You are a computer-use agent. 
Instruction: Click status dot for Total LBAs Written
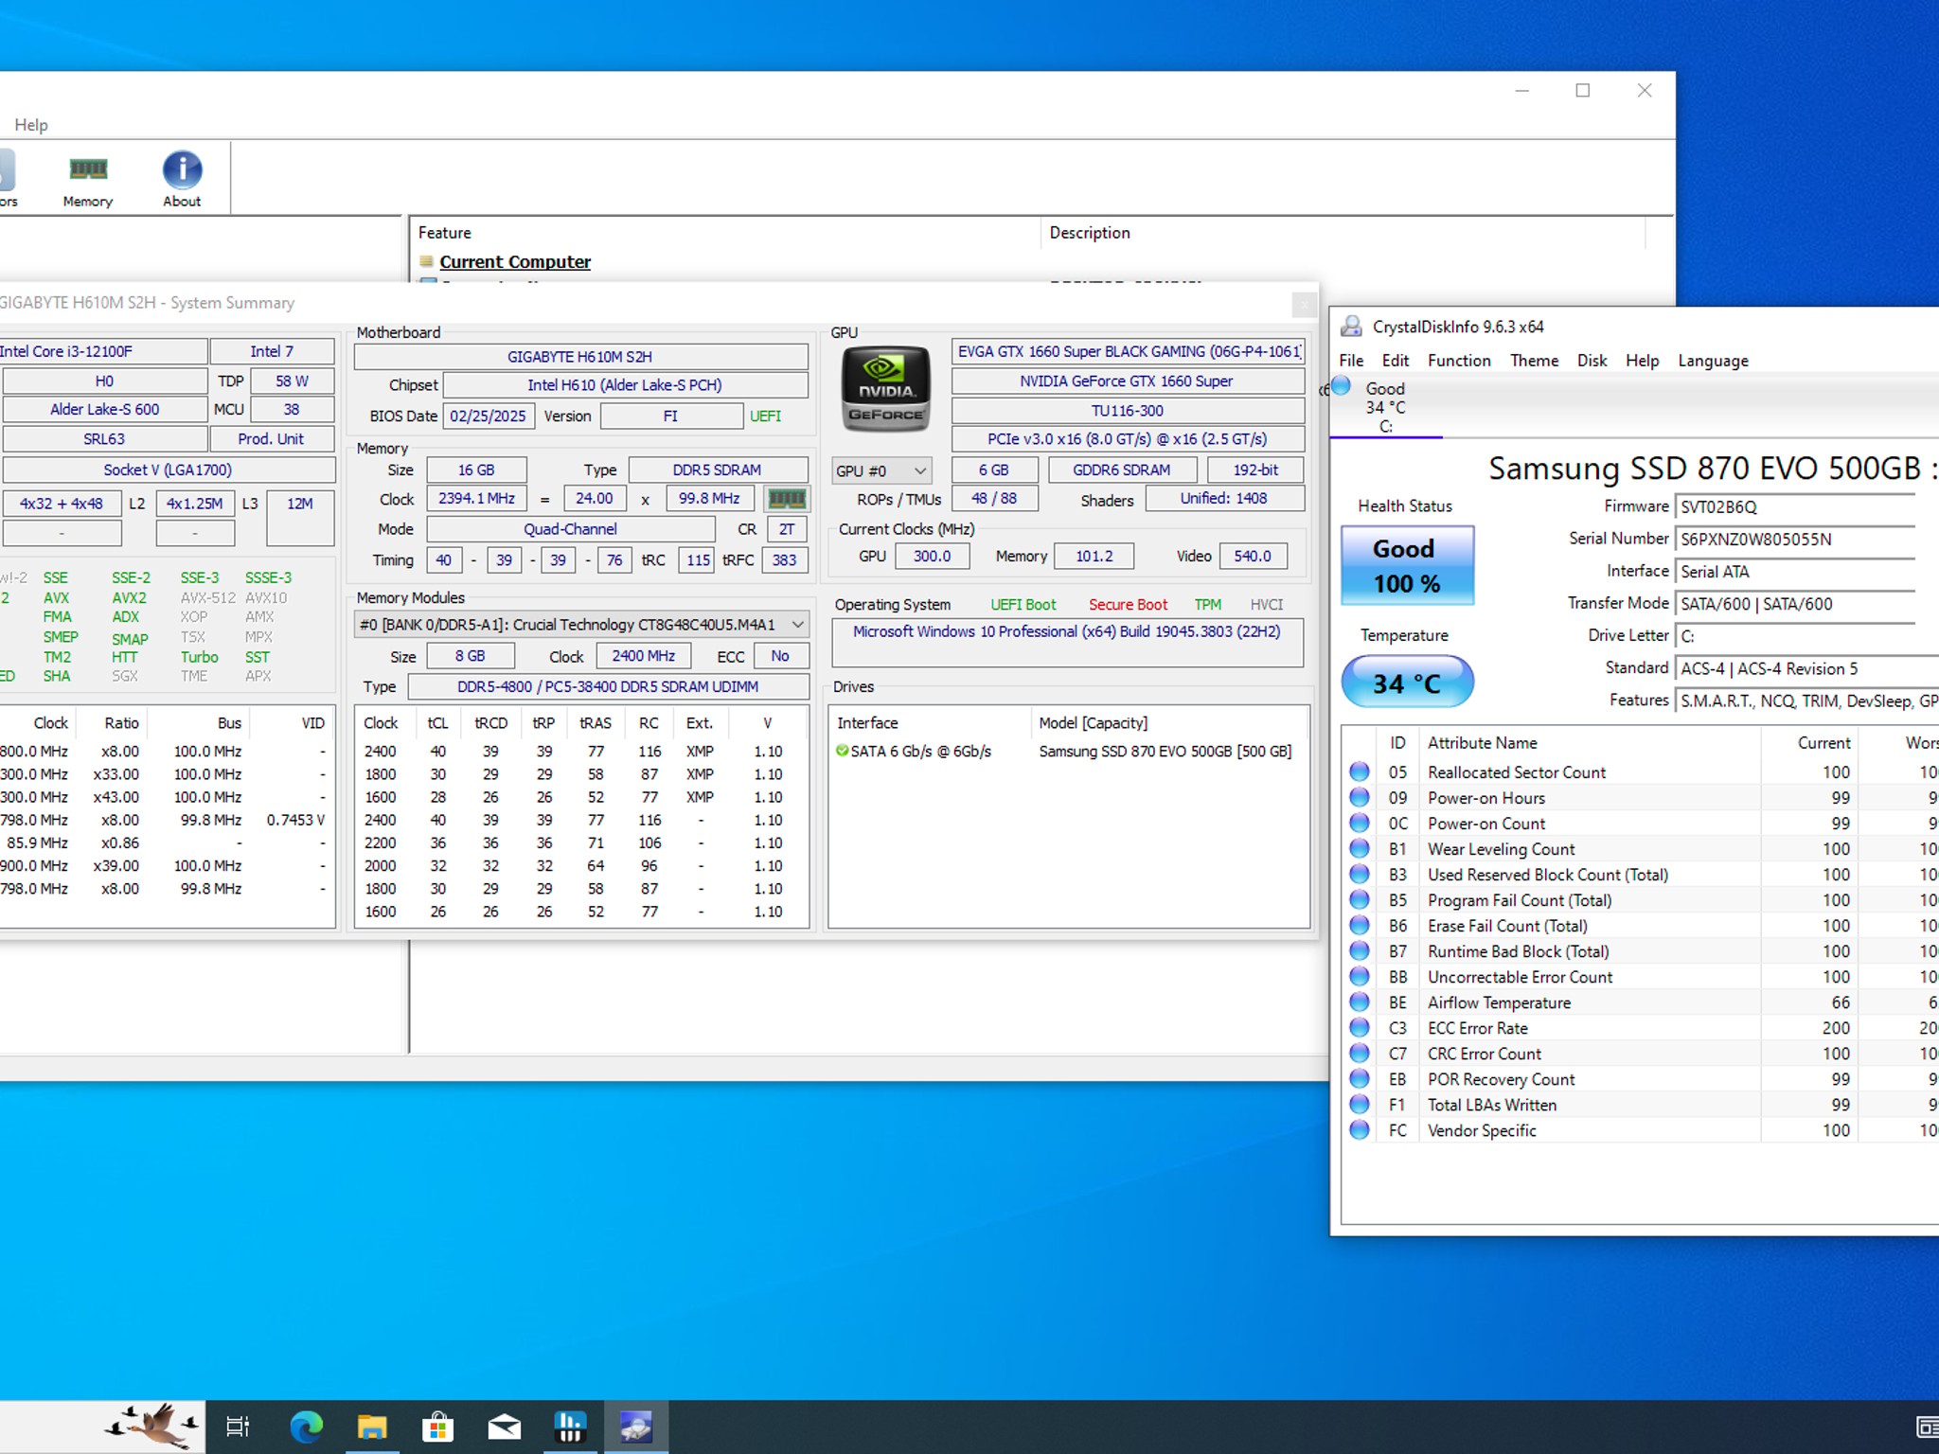pyautogui.click(x=1360, y=1104)
